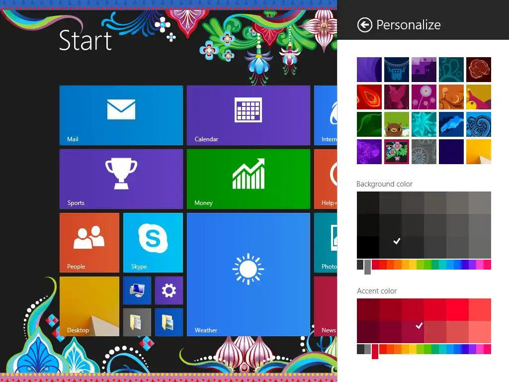Open the Internet Explorer tile
The height and width of the screenshot is (382, 509).
coord(326,115)
